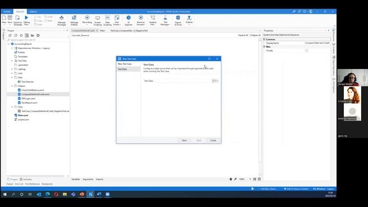Click Collapse All in the designer

[x=255, y=35]
